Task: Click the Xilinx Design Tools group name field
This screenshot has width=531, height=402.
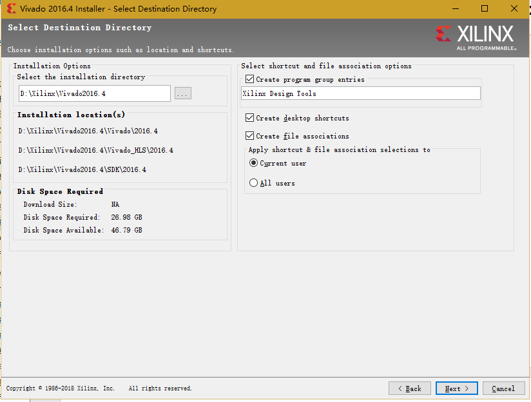Action: click(x=361, y=93)
